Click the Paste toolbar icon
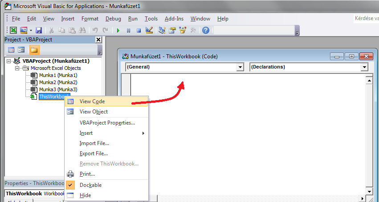Screen dimensions: 379x202 point(72,30)
